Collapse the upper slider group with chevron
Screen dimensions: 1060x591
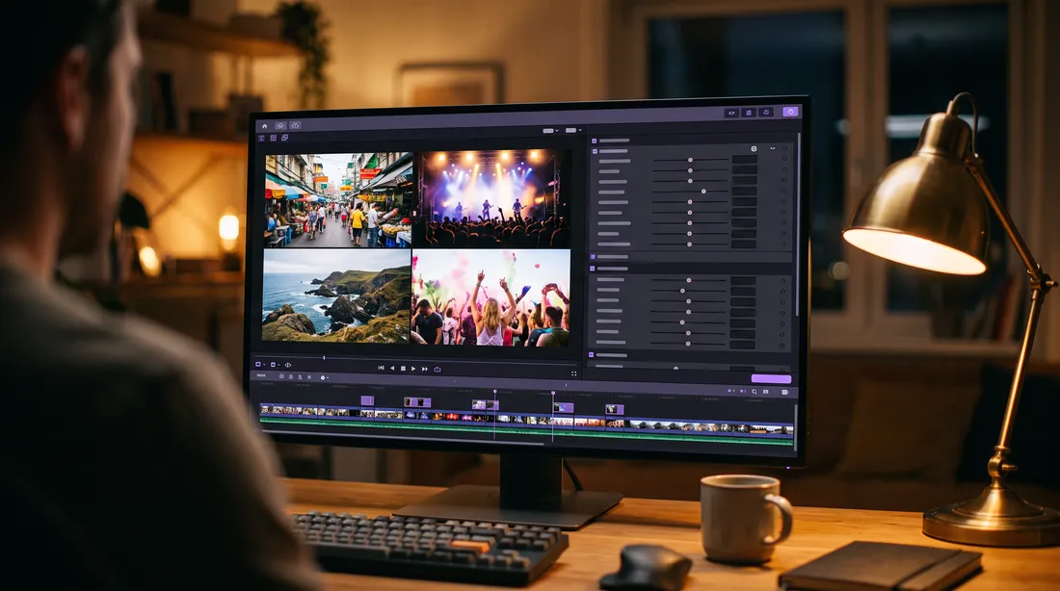[773, 148]
